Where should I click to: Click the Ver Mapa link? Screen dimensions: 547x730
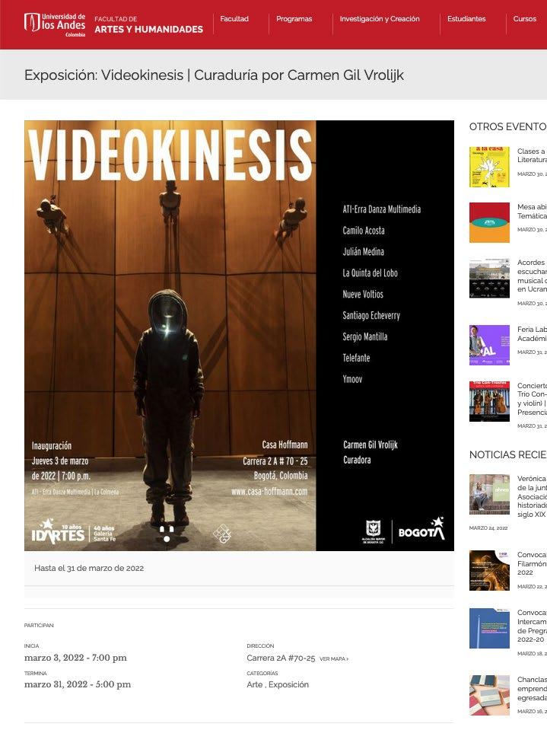pyautogui.click(x=334, y=659)
